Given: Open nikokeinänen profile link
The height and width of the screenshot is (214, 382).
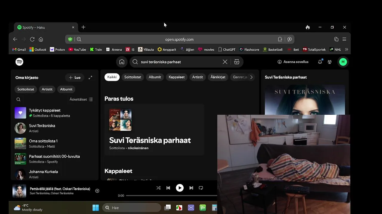Looking at the screenshot, I should (138, 148).
